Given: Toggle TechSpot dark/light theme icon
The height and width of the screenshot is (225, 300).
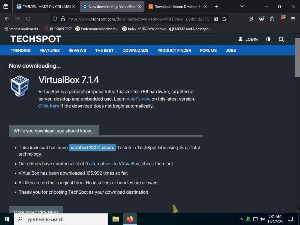Looking at the screenshot, I should [x=268, y=39].
